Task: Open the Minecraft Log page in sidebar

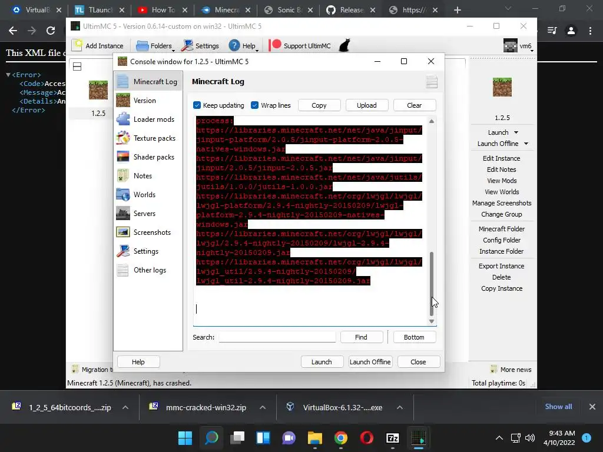Action: tap(148, 81)
